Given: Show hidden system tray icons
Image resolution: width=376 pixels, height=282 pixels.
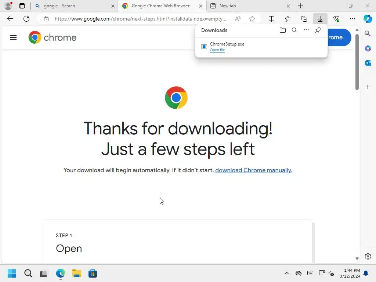Looking at the screenshot, I should (286, 273).
